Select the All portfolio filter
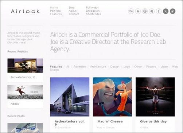Image resolution: width=183 pixels, height=133 pixels. tap(68, 67)
